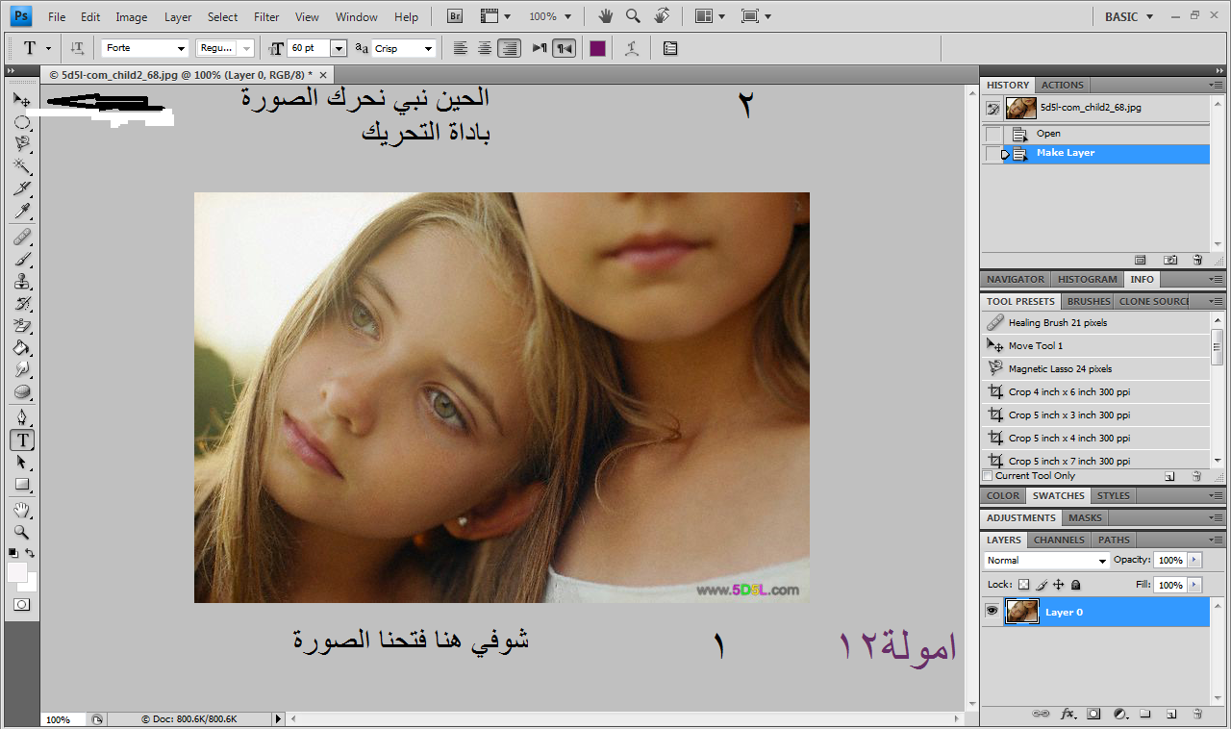
Task: Select the Hand tool in toolbox
Action: click(21, 510)
